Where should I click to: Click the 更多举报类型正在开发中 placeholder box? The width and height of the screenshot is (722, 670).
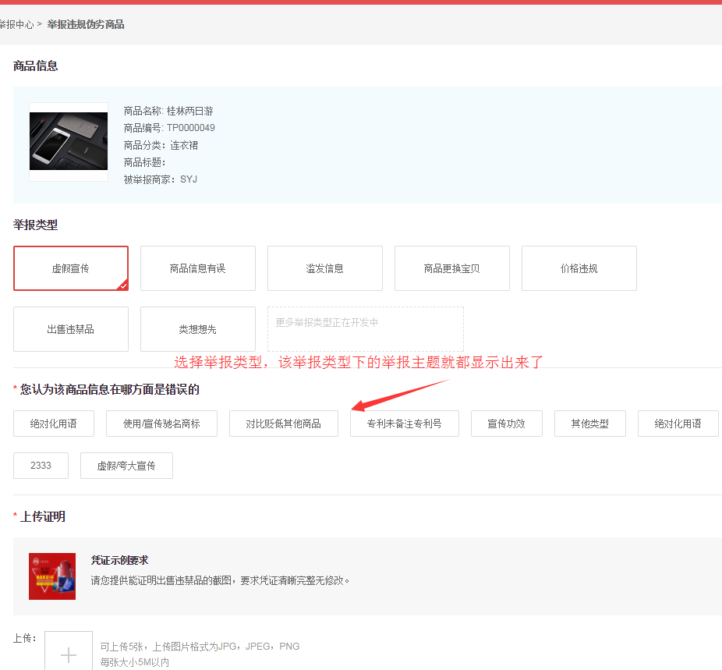point(366,329)
